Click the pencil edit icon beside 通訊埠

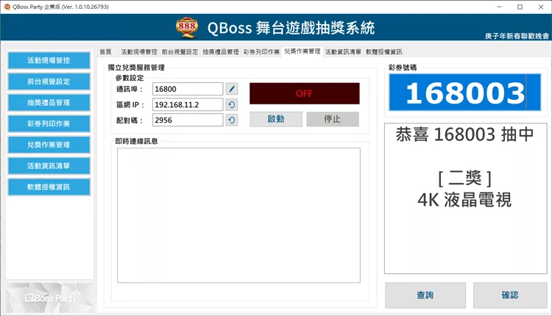[232, 89]
